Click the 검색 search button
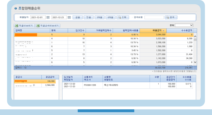Viewport: 212px width, 115px height. (171, 17)
